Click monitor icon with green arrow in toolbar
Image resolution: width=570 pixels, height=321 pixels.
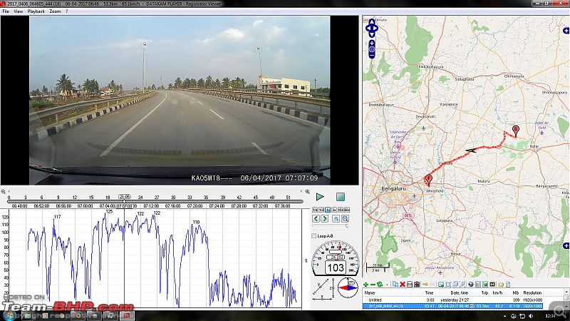[x=441, y=284]
